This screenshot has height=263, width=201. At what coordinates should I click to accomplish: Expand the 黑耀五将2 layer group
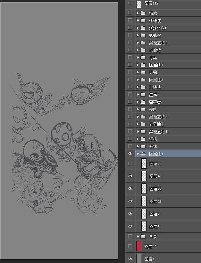pyautogui.click(x=138, y=42)
